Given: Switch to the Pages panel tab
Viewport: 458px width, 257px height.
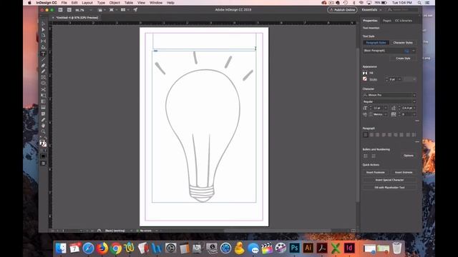Looking at the screenshot, I should point(386,21).
